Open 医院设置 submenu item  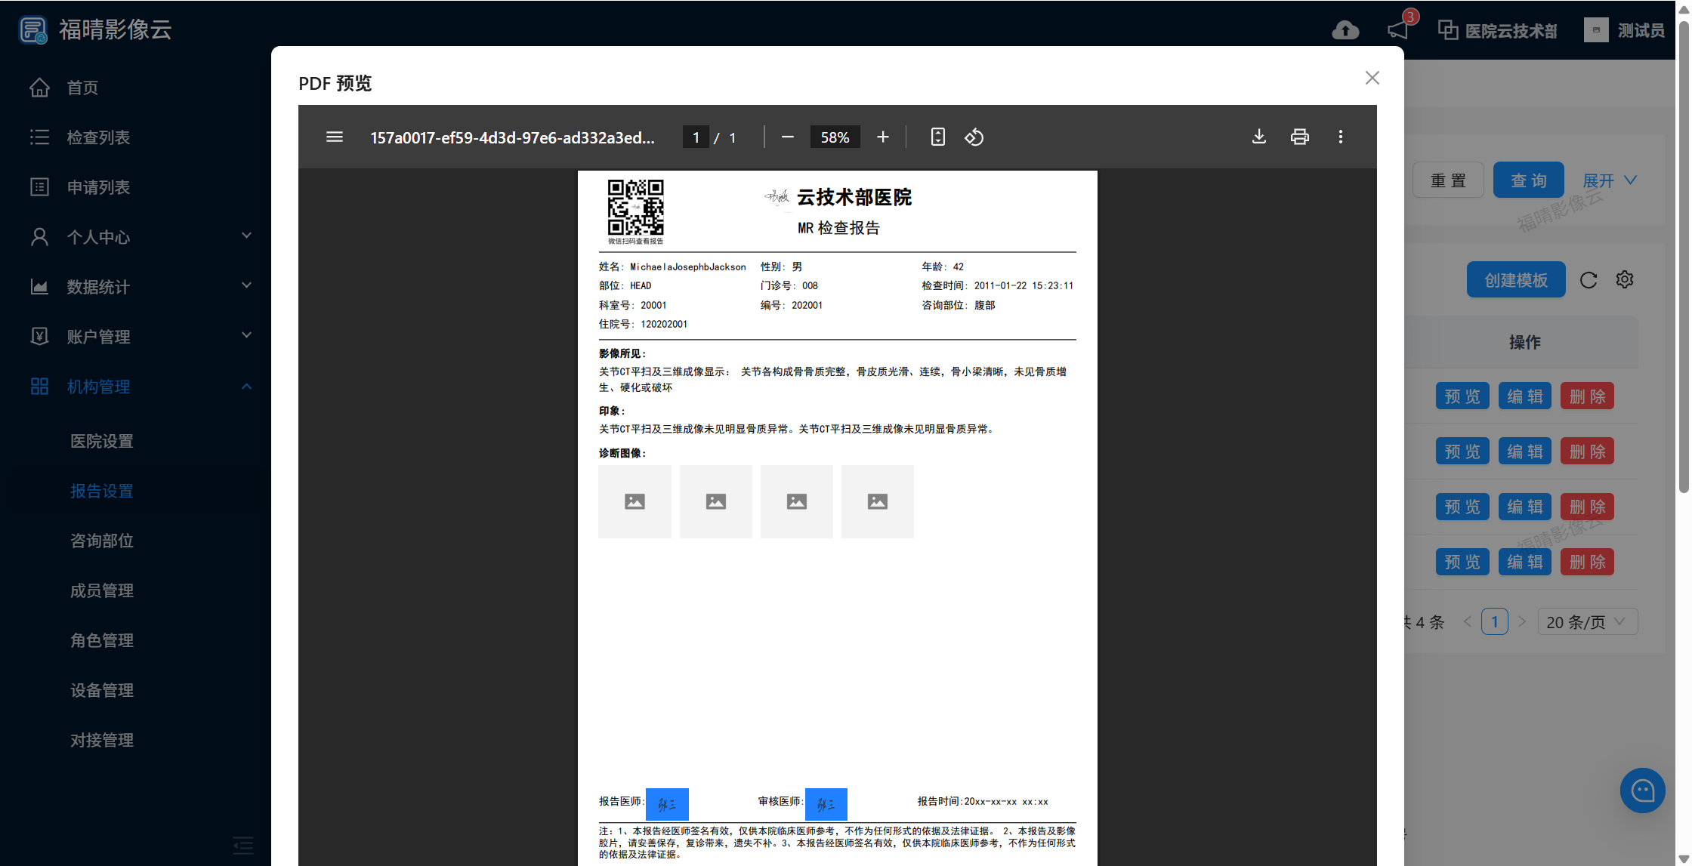[102, 441]
